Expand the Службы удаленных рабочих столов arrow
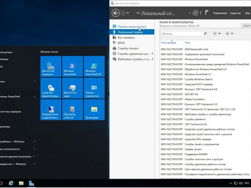The height and width of the screenshot is (188, 251). click(152, 54)
